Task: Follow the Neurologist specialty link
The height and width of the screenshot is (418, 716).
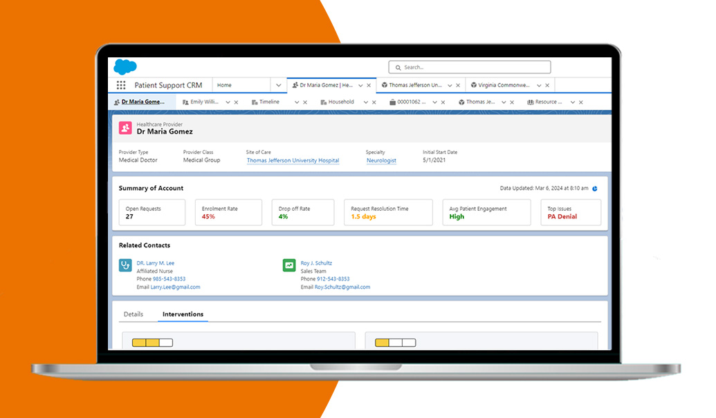Action: click(x=381, y=160)
